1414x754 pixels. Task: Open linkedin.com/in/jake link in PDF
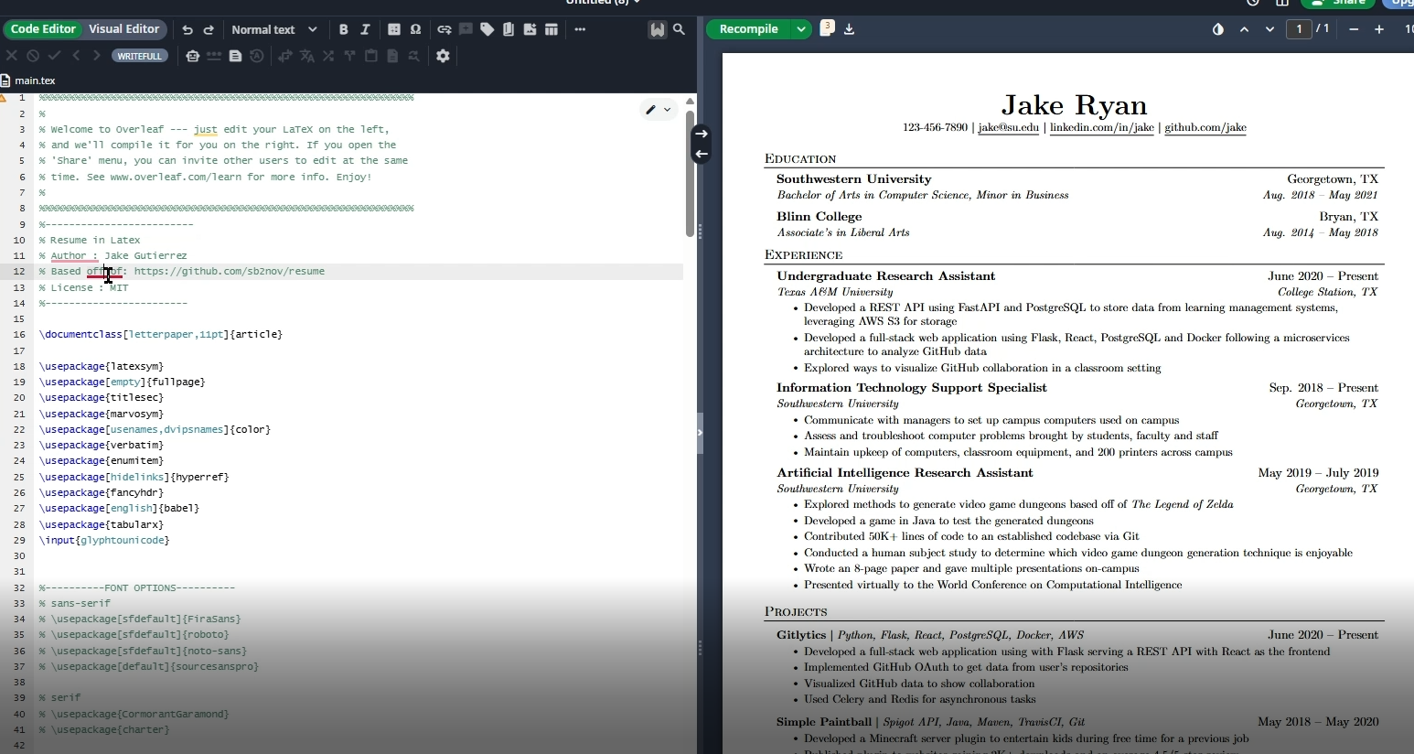point(1101,127)
